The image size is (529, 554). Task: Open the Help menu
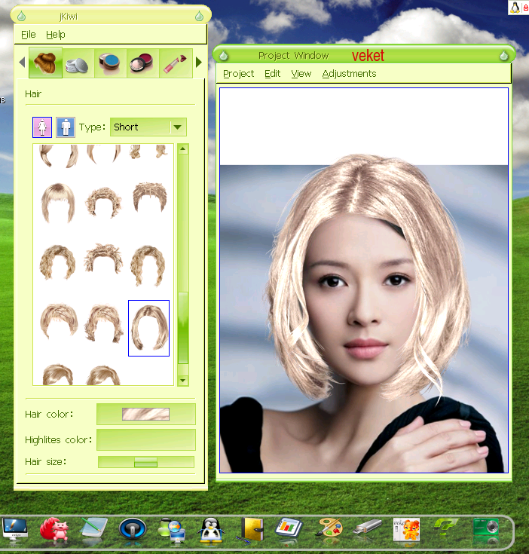(56, 35)
